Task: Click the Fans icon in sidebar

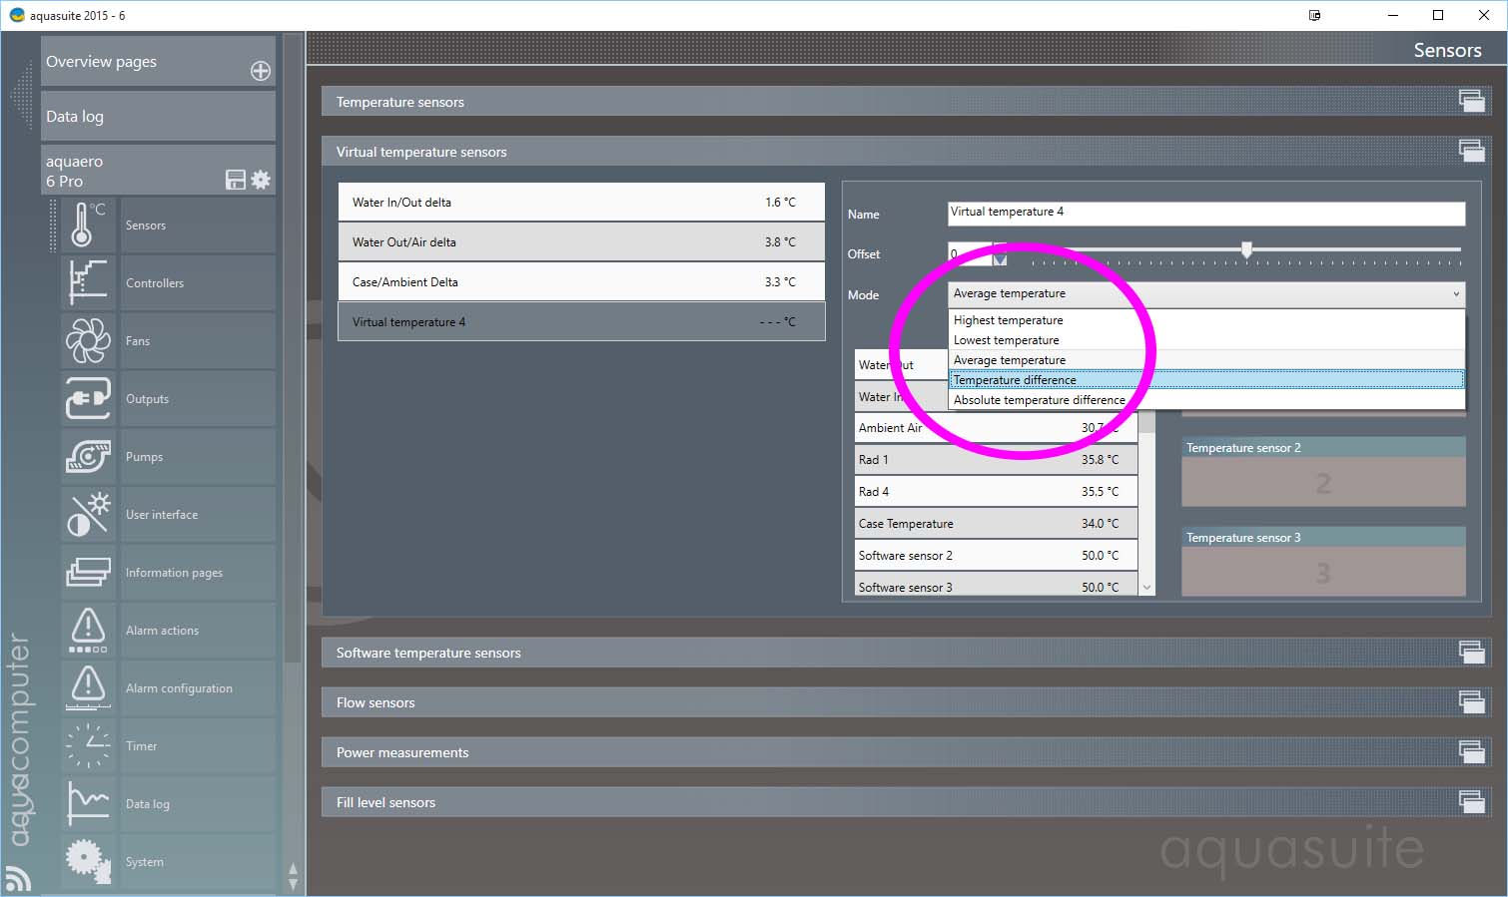Action: [87, 340]
